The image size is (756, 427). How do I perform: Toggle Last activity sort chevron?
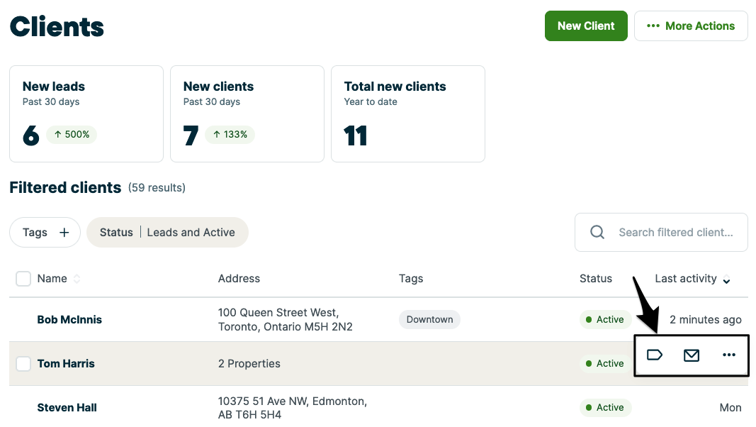click(x=726, y=280)
